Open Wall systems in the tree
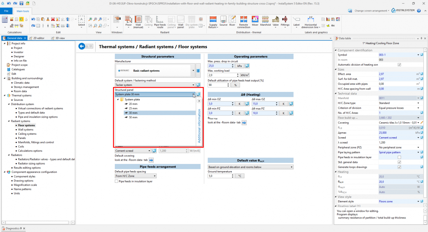The image size is (428, 232). click(x=26, y=130)
